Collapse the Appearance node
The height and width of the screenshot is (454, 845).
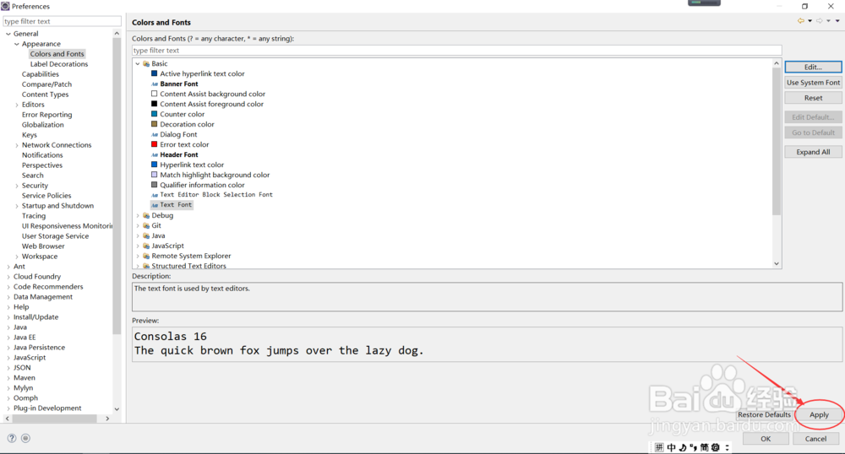click(17, 44)
